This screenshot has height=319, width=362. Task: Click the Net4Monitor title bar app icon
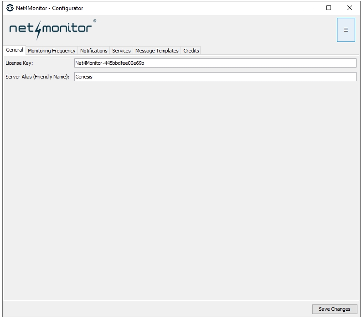(x=10, y=8)
